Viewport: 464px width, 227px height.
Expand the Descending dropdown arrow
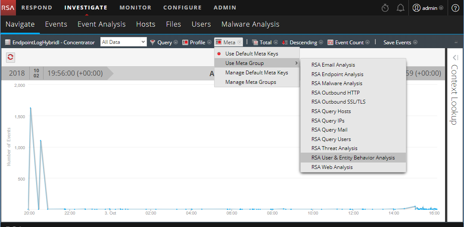point(321,43)
